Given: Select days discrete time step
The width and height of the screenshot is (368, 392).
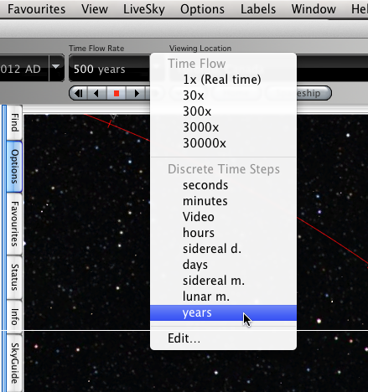Looking at the screenshot, I should coord(223,265).
